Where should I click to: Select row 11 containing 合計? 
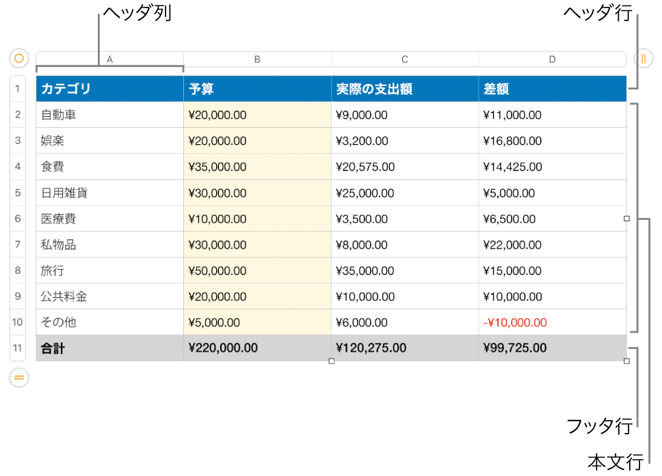click(17, 348)
